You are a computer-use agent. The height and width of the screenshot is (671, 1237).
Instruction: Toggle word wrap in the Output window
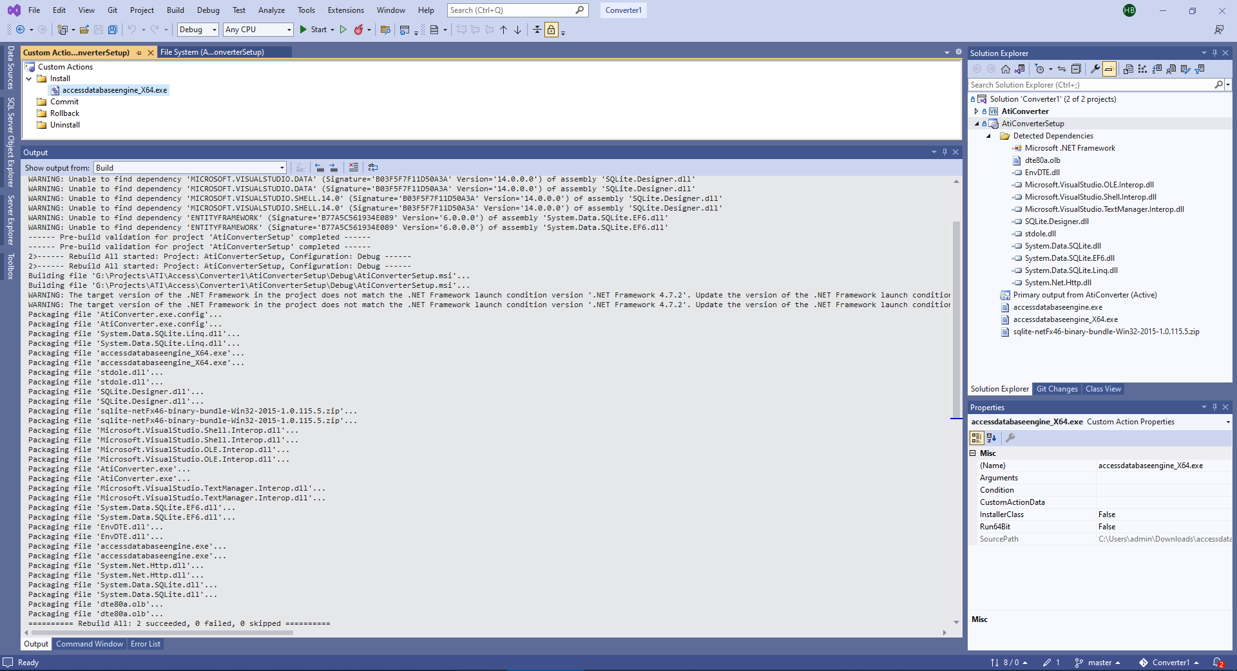click(372, 167)
